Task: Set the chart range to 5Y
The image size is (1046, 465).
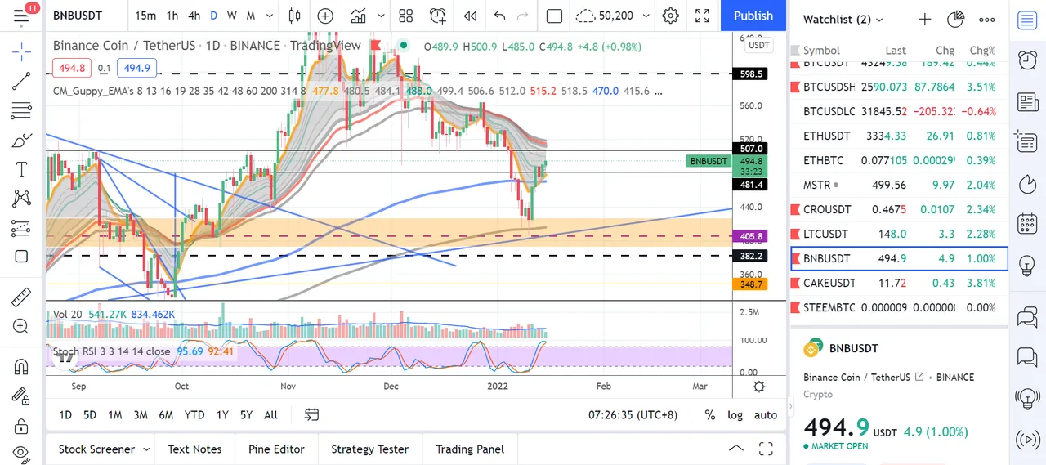Action: tap(246, 415)
